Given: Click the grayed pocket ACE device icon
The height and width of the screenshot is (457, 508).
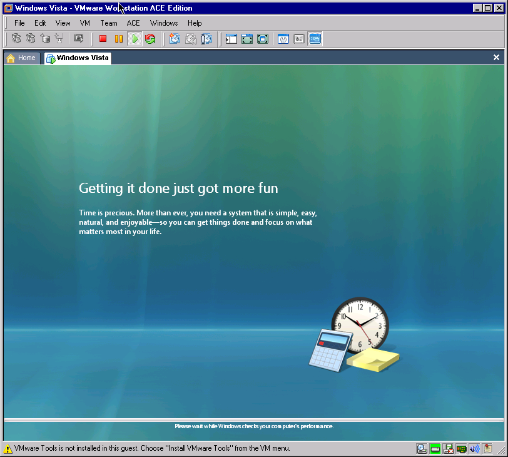Looking at the screenshot, I should tap(59, 39).
